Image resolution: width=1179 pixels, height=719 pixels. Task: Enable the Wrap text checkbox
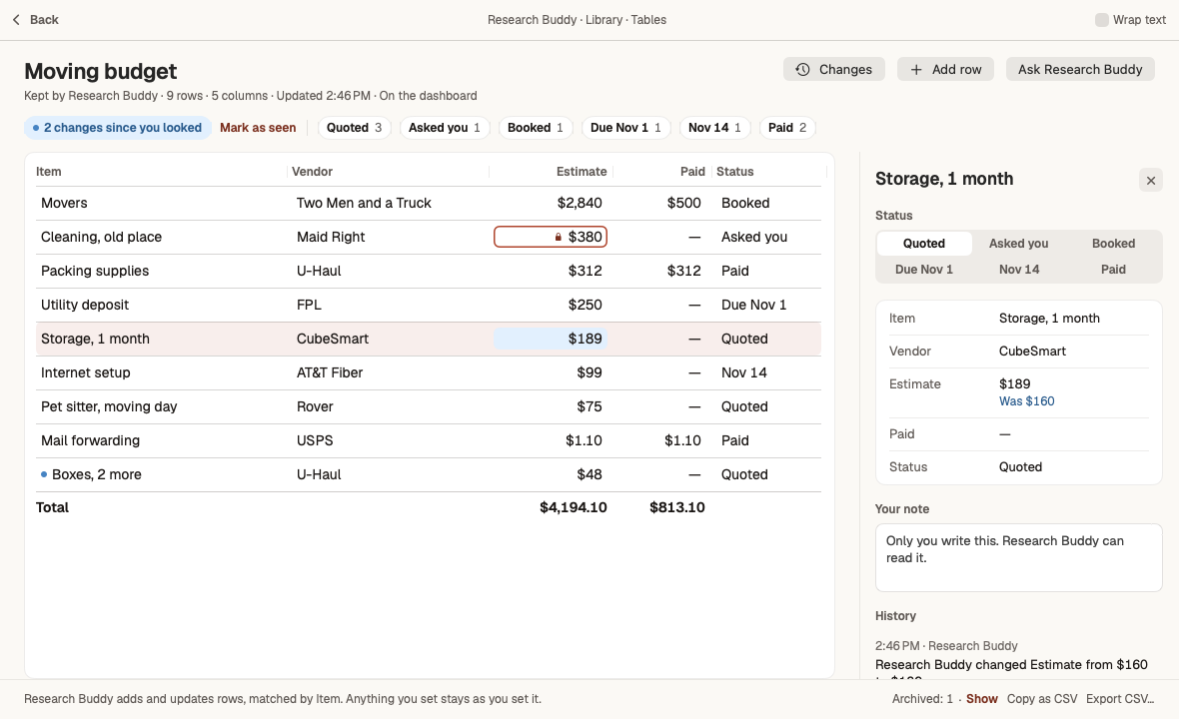tap(1101, 20)
